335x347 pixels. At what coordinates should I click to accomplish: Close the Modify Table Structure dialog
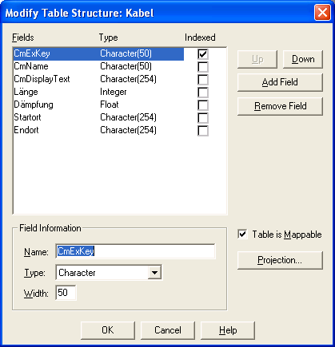pos(322,13)
